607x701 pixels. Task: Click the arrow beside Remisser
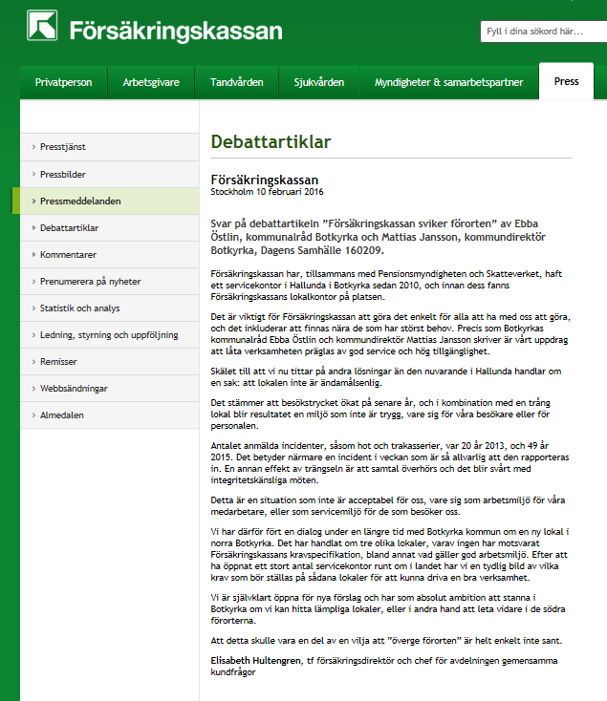pyautogui.click(x=33, y=362)
